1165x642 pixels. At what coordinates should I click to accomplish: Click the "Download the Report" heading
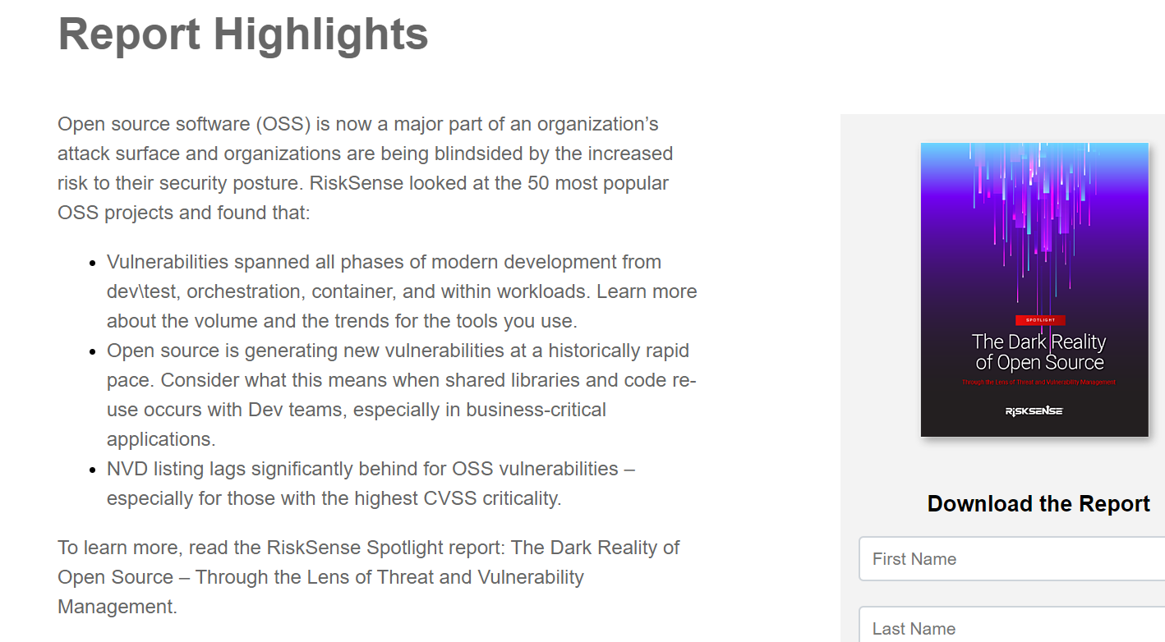click(1038, 503)
